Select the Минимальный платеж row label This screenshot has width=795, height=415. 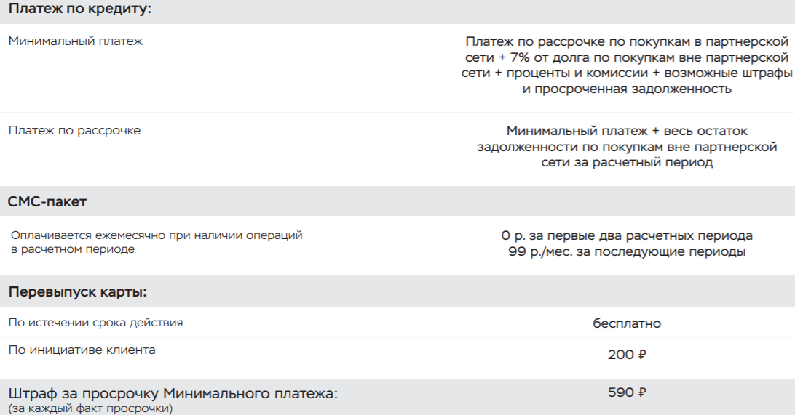click(76, 41)
